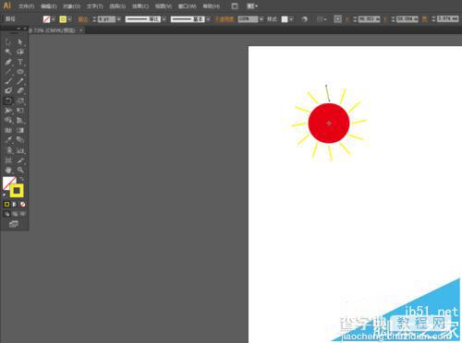Select the Zoom tool
The width and height of the screenshot is (462, 343).
pyautogui.click(x=20, y=170)
